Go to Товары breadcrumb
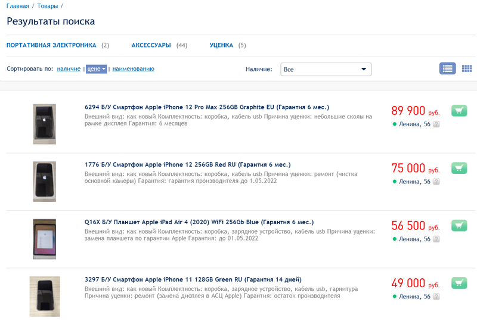This screenshot has height=320, width=477. [48, 6]
